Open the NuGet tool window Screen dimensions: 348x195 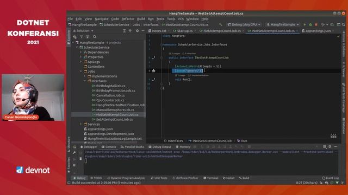pos(228,178)
